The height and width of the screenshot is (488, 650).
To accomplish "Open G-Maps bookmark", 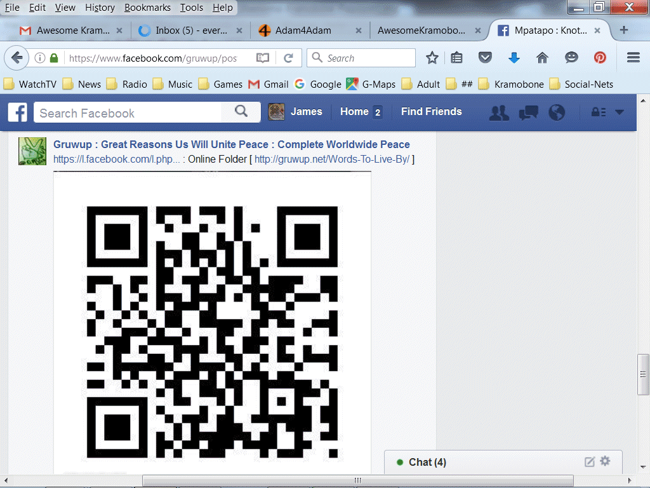I will point(371,85).
